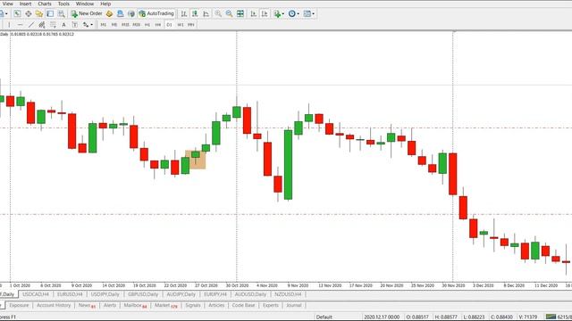
Task: Click the grey globe signal icon
Action: (131, 14)
